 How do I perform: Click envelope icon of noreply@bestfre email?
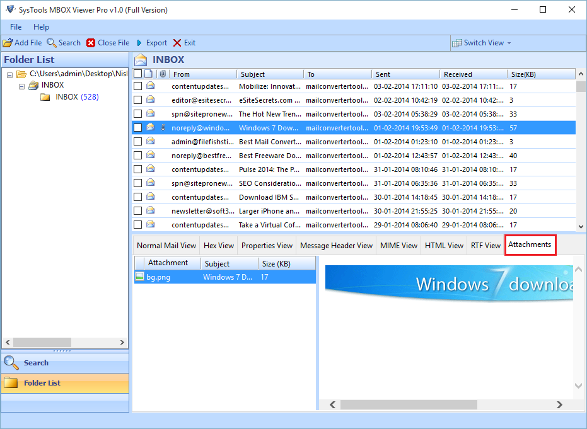pos(151,155)
